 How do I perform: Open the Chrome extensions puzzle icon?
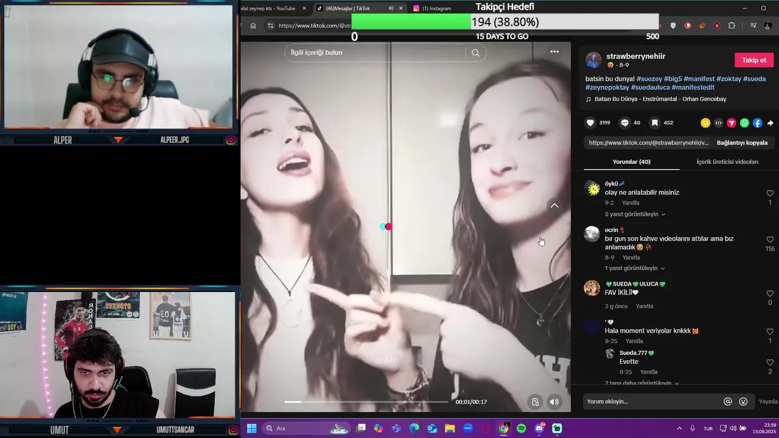tap(732, 26)
